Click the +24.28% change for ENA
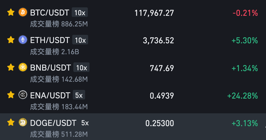The image size is (266, 140). pos(242,96)
